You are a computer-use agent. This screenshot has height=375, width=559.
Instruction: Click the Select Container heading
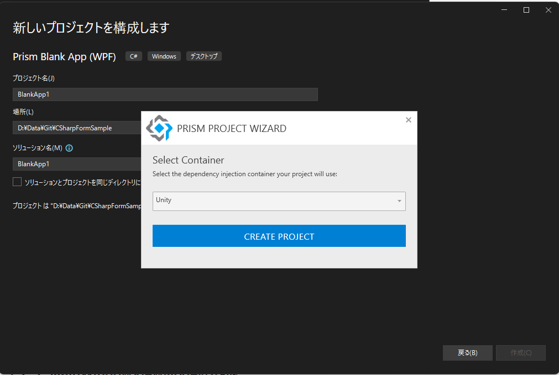click(x=188, y=160)
